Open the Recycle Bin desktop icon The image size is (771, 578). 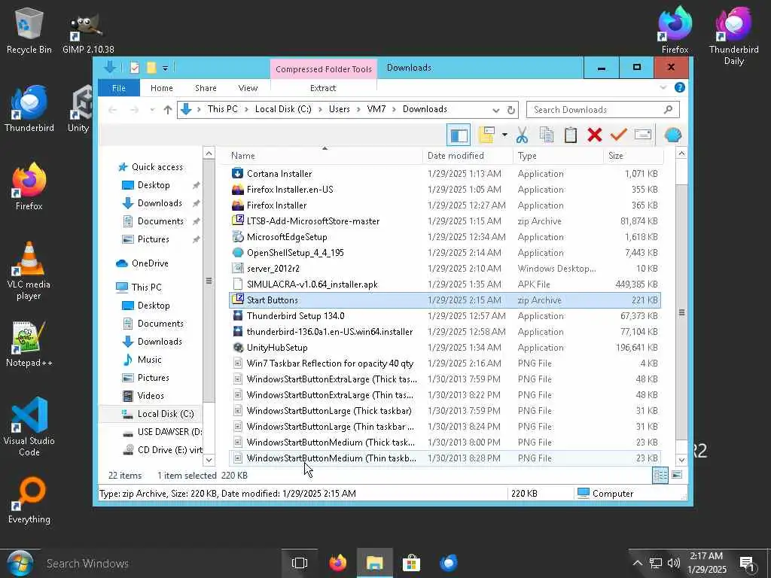coord(29,30)
